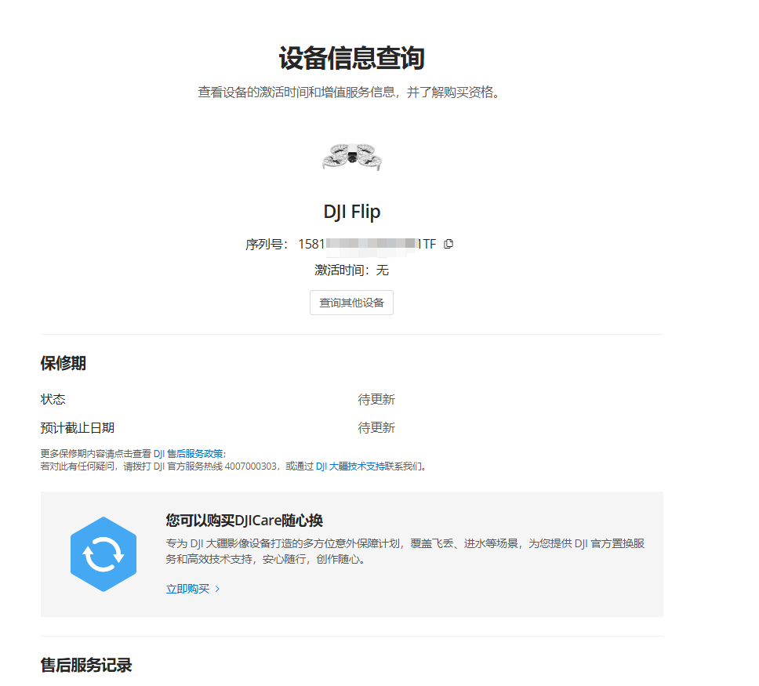Click the DJI Flip drone image
Image resolution: width=759 pixels, height=686 pixels.
352,157
